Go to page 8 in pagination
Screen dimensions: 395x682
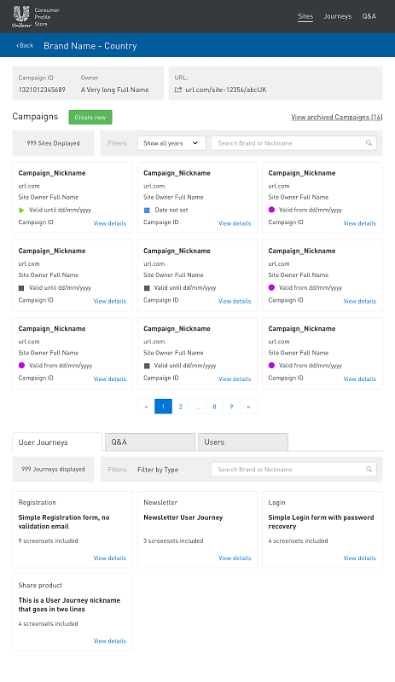pos(214,407)
